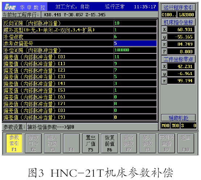Viewport: 201px width, 180px height.
Task: Click the program number field O100..
Action: tap(169, 14)
